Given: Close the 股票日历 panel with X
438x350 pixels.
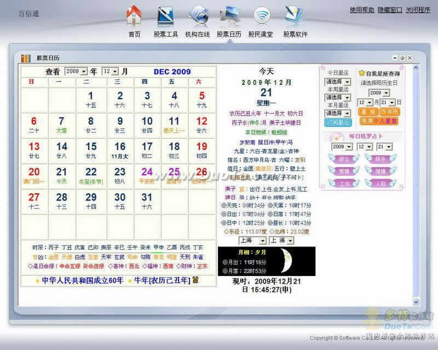Looking at the screenshot, I should (x=410, y=58).
